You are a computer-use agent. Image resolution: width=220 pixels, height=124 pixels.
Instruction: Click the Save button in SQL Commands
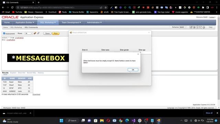click(x=47, y=33)
